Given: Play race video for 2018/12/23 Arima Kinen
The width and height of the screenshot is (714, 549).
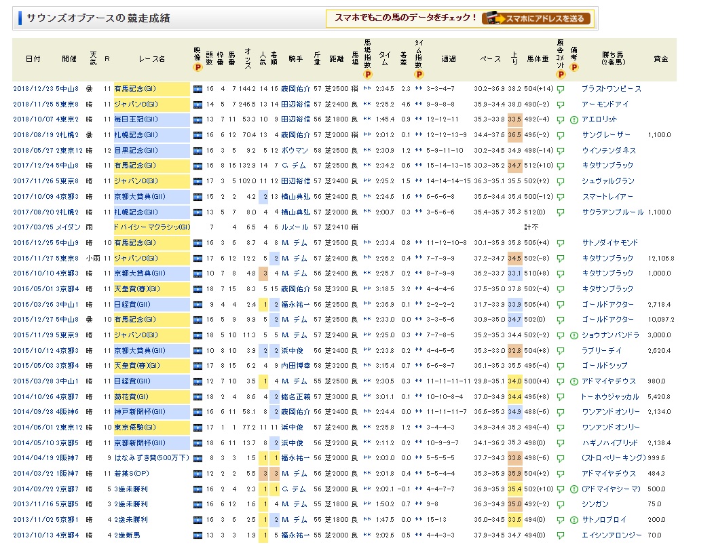Looking at the screenshot, I should coord(198,89).
